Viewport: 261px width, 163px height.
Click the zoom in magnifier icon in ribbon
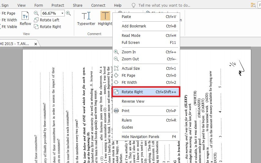pyautogui.click(x=68, y=13)
